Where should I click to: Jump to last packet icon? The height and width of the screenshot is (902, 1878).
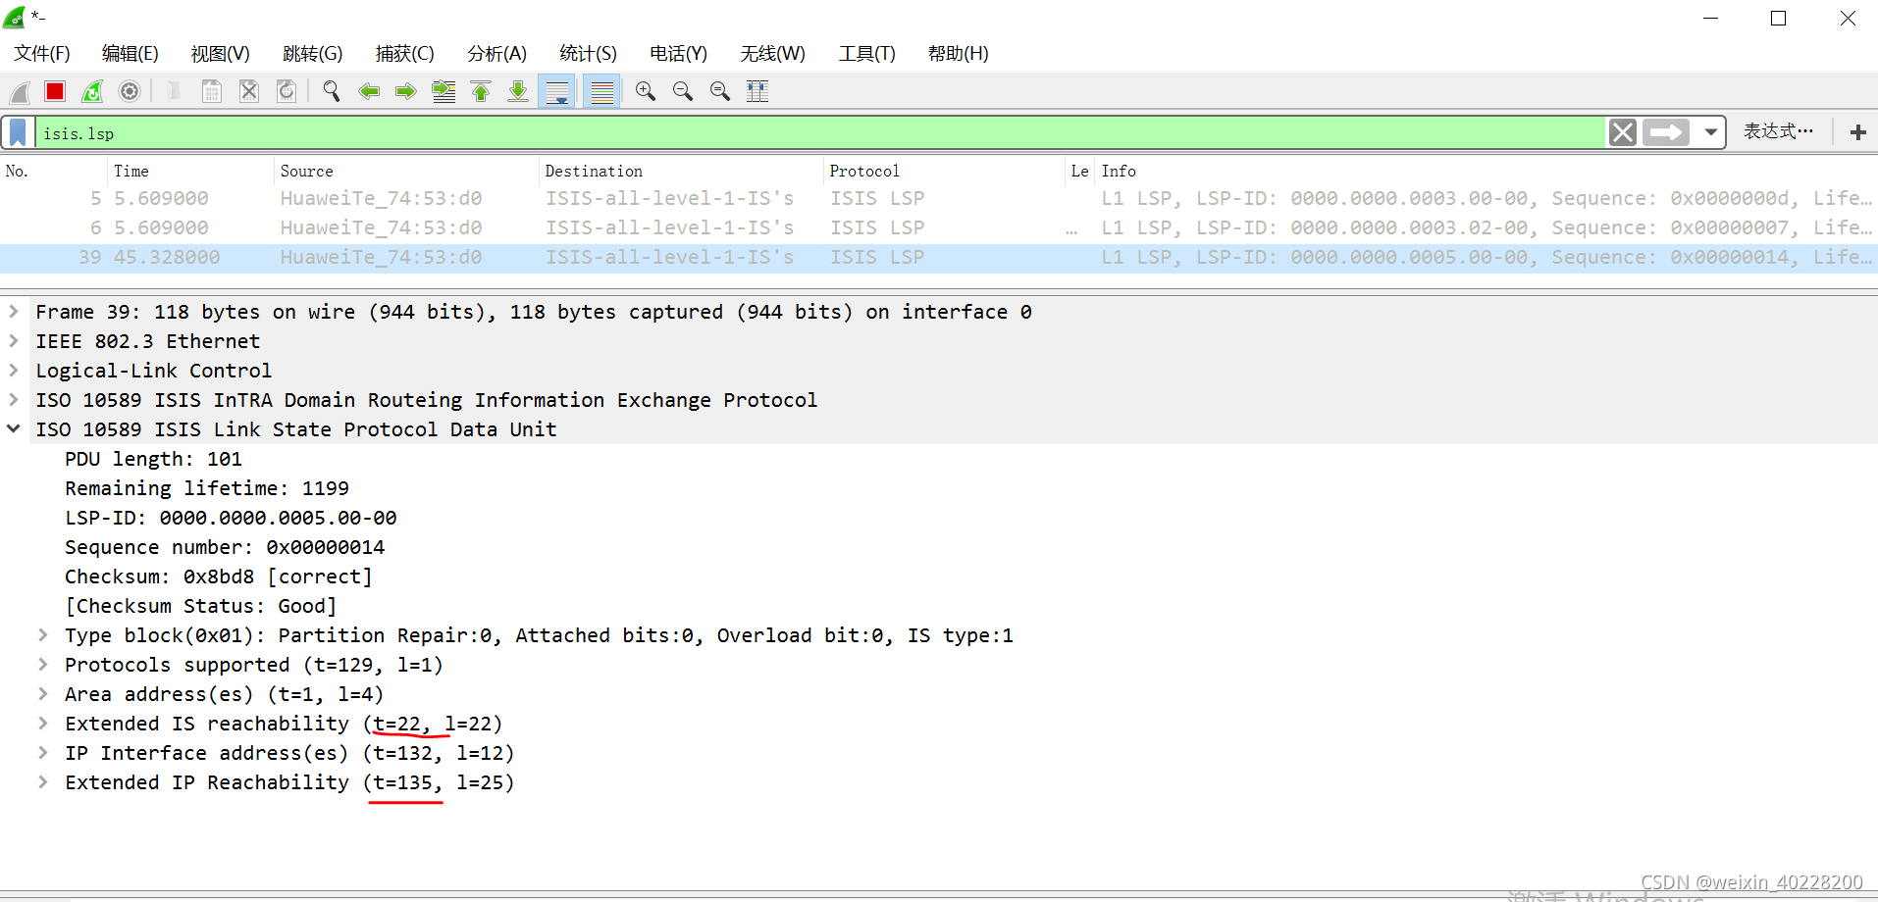[518, 92]
